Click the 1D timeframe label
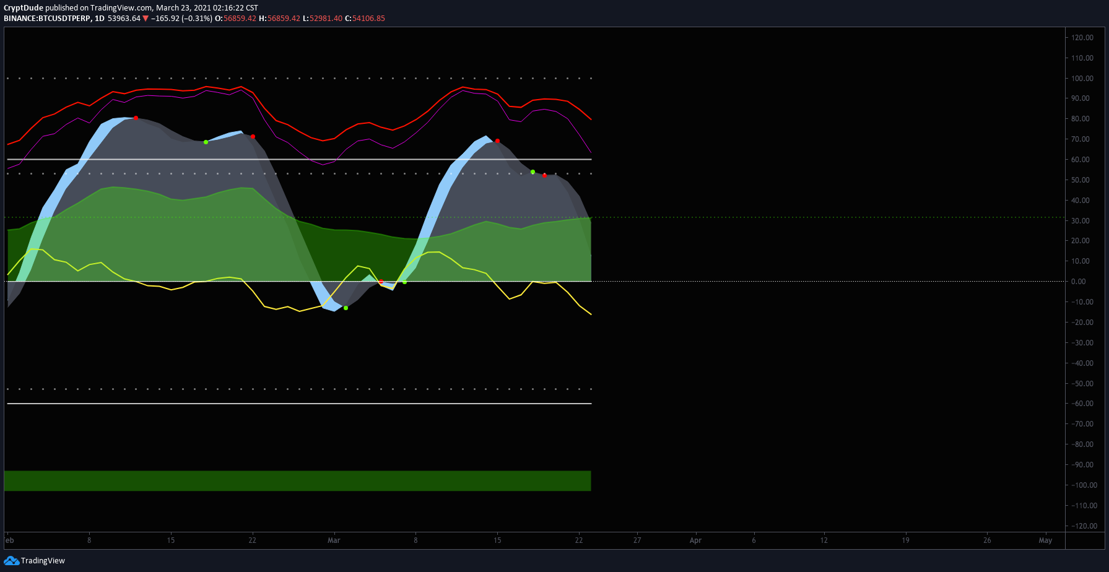 [100, 19]
